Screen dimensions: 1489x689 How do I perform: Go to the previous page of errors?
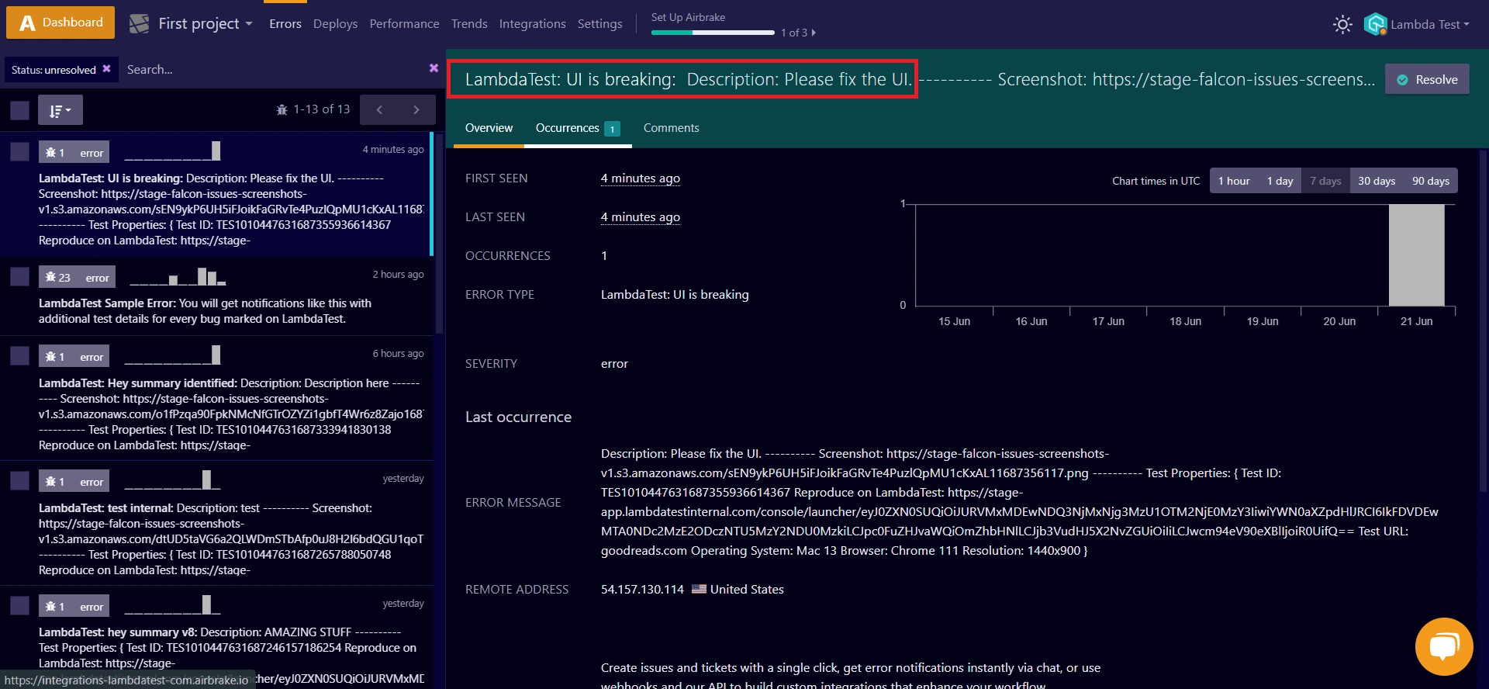coord(379,110)
